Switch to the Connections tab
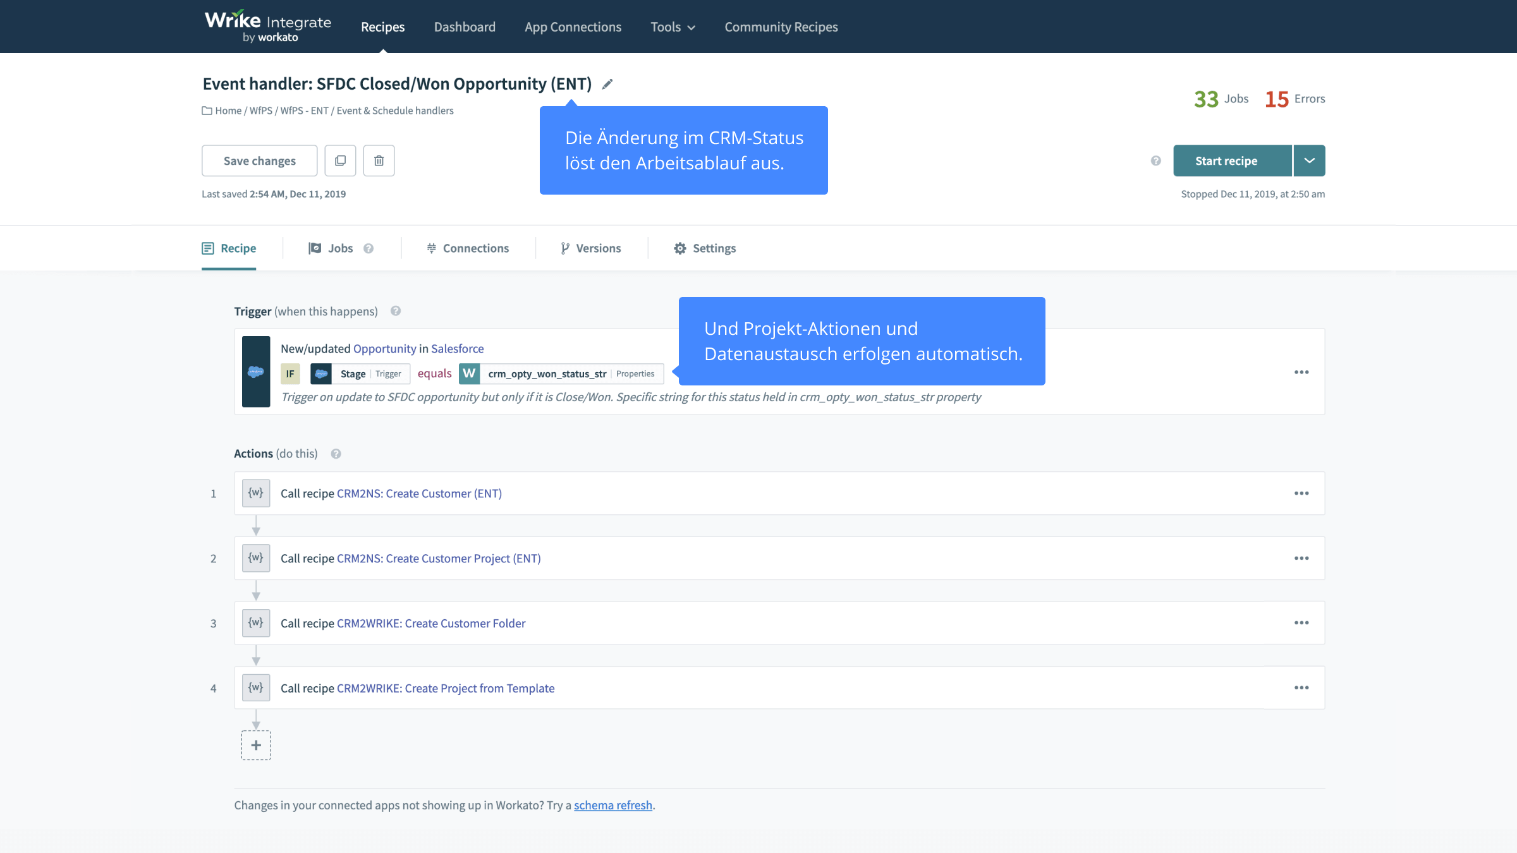The image size is (1517, 853). (468, 248)
